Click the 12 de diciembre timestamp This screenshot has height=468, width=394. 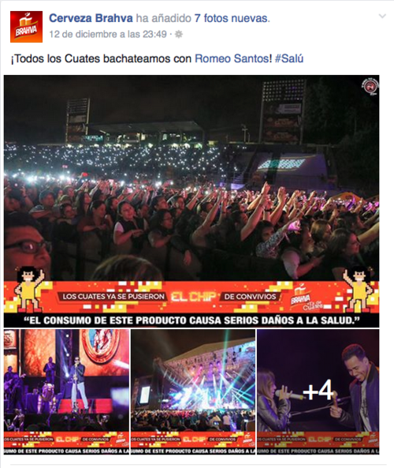(108, 34)
